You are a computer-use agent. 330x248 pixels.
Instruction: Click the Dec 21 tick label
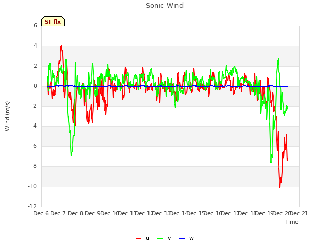tap(299, 213)
